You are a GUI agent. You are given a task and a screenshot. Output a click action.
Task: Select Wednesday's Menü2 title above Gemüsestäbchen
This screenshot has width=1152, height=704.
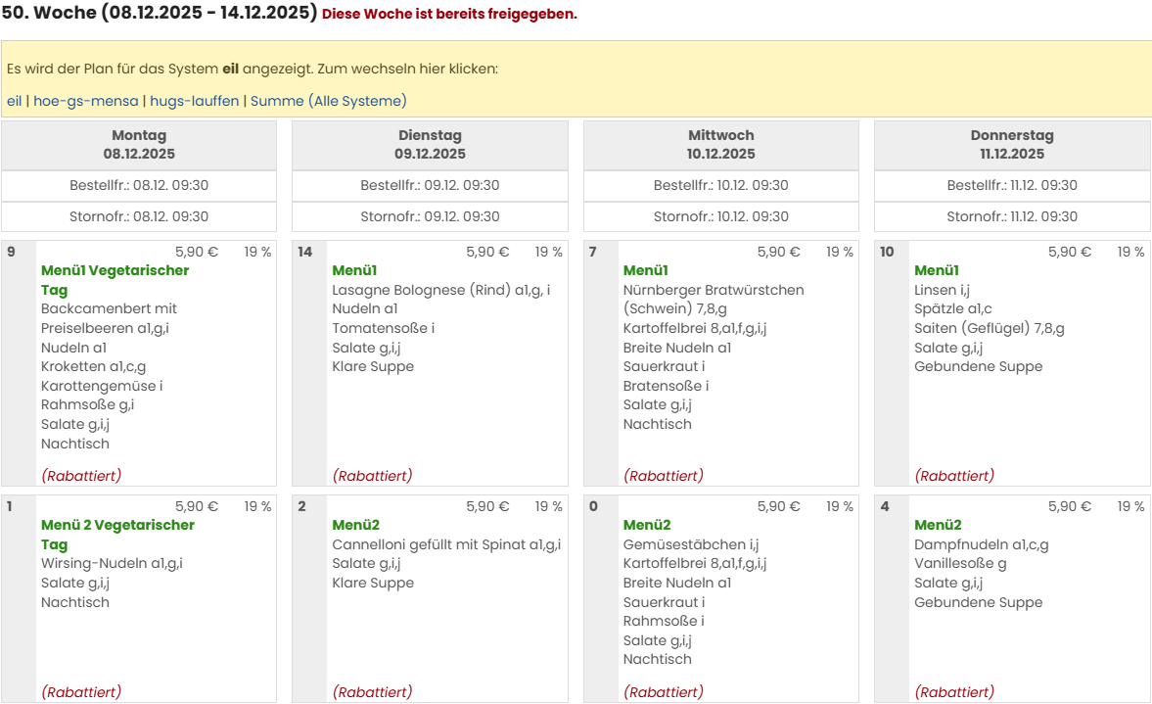coord(646,525)
